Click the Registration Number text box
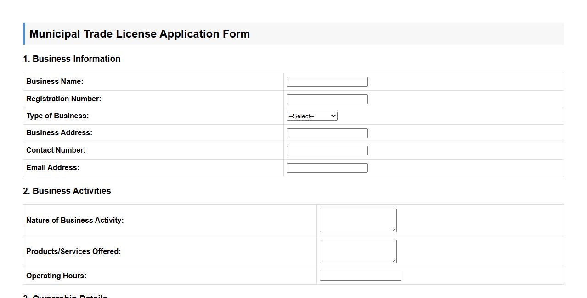This screenshot has height=298, width=587. click(x=327, y=99)
